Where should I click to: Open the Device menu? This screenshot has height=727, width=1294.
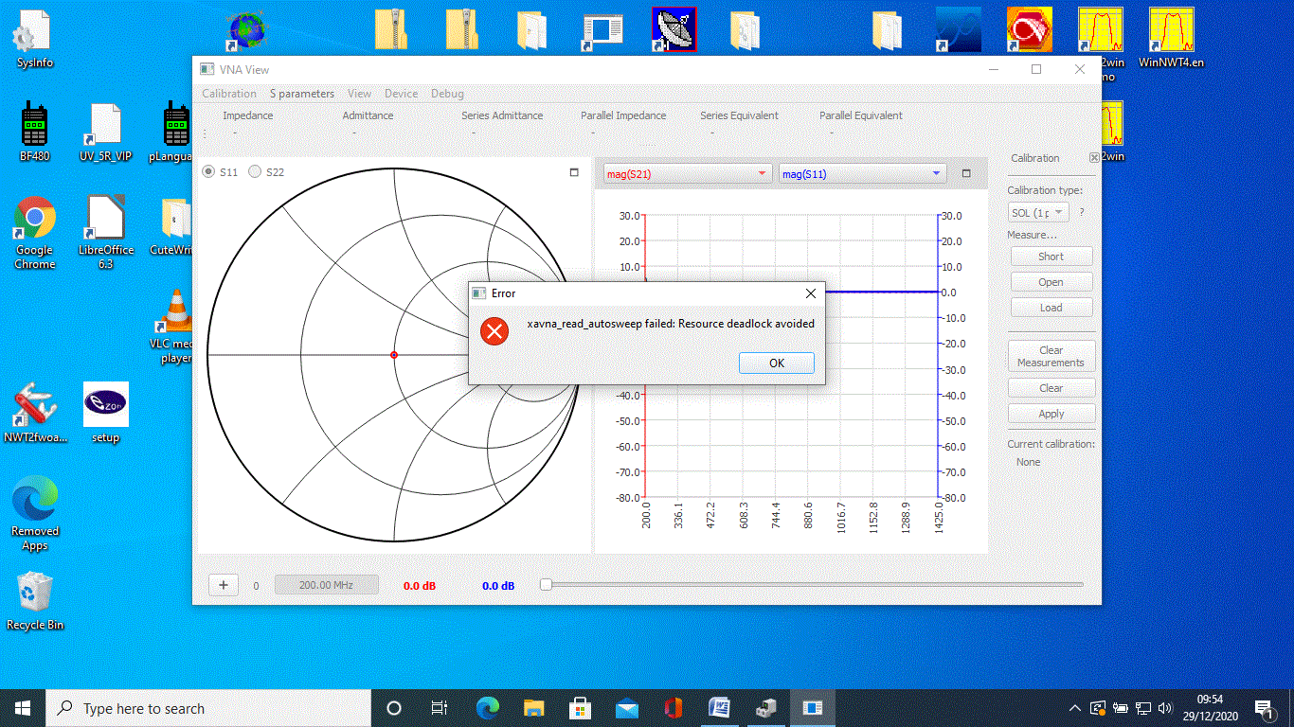401,94
